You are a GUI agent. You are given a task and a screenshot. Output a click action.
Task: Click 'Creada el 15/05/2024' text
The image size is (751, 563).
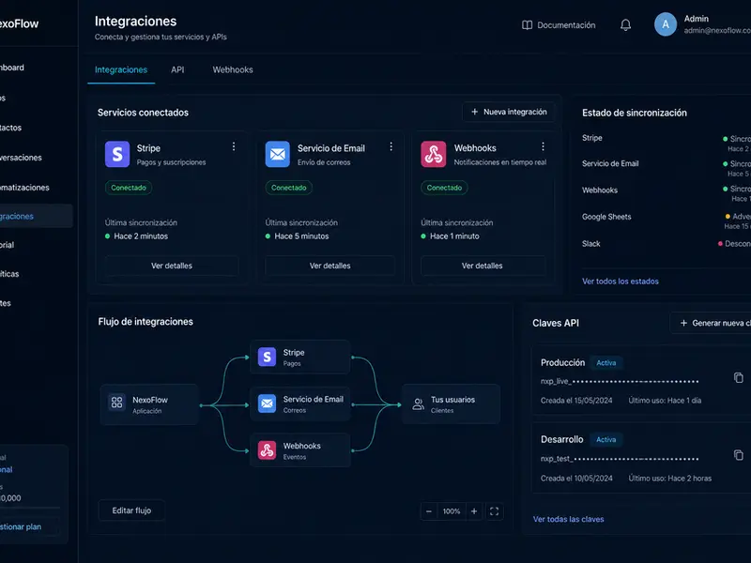[576, 401]
